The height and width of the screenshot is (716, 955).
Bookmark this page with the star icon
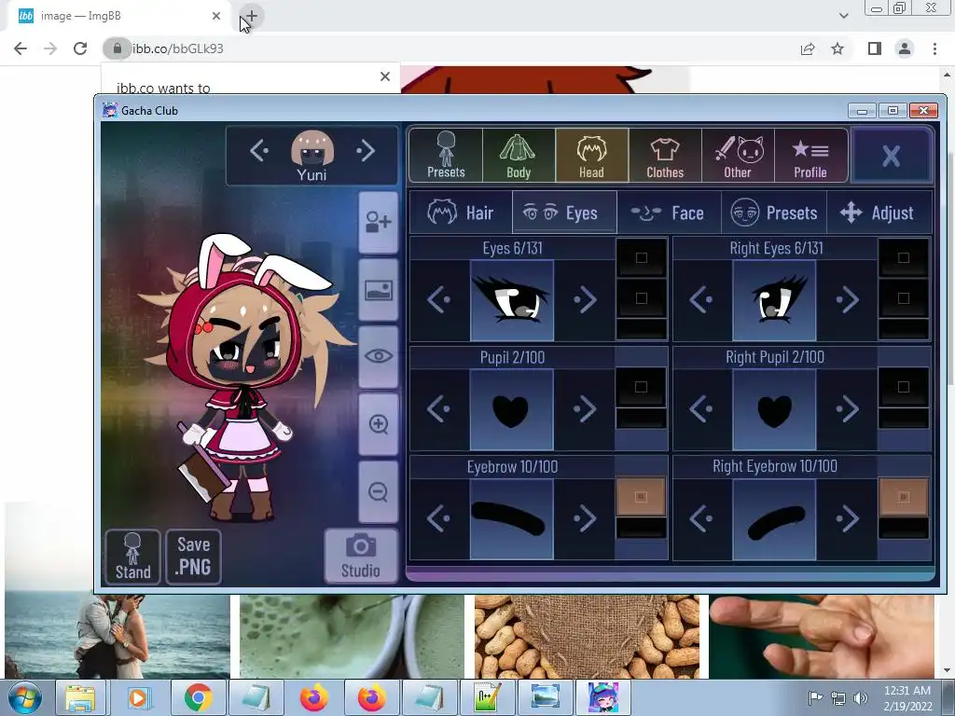837,48
